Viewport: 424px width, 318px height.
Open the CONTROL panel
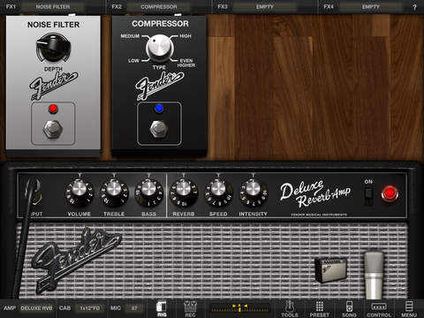[x=379, y=309]
